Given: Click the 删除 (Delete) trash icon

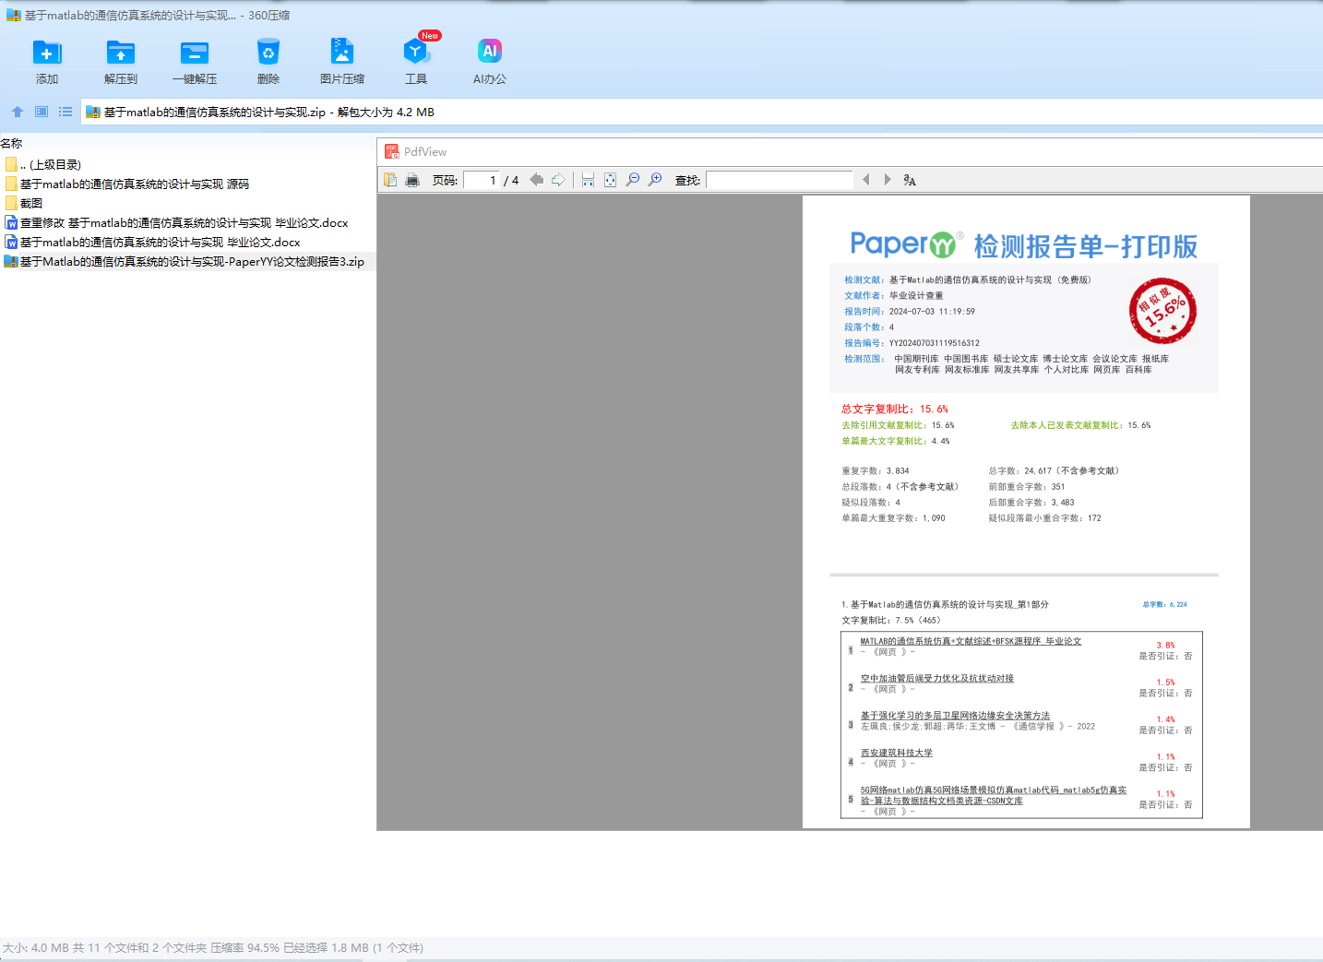Looking at the screenshot, I should (268, 53).
